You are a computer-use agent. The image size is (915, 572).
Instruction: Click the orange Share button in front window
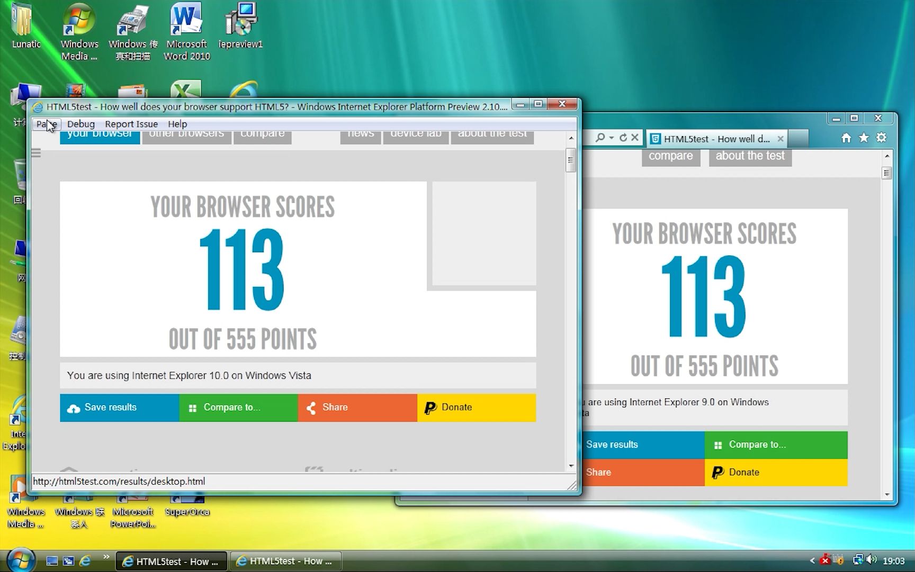[x=357, y=407]
